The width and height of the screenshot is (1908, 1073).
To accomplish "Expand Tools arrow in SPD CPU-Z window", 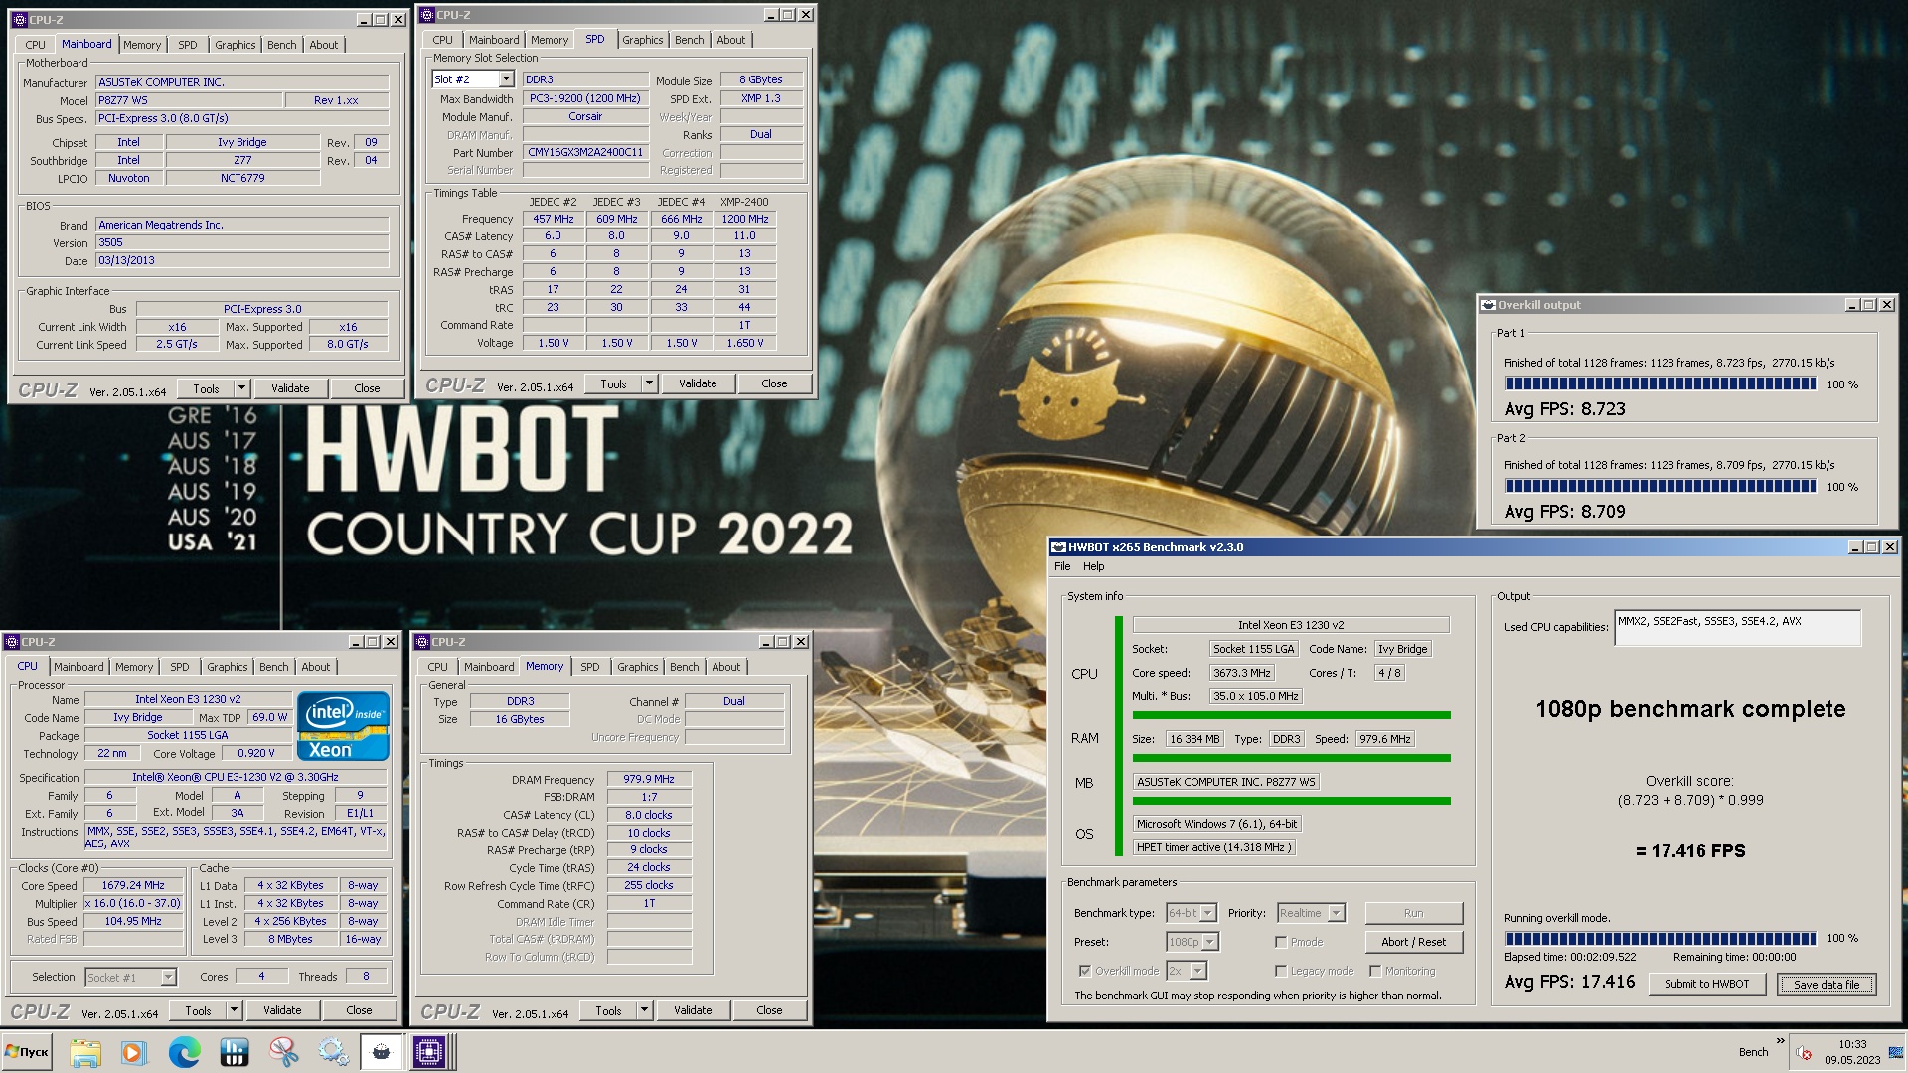I will 649,383.
